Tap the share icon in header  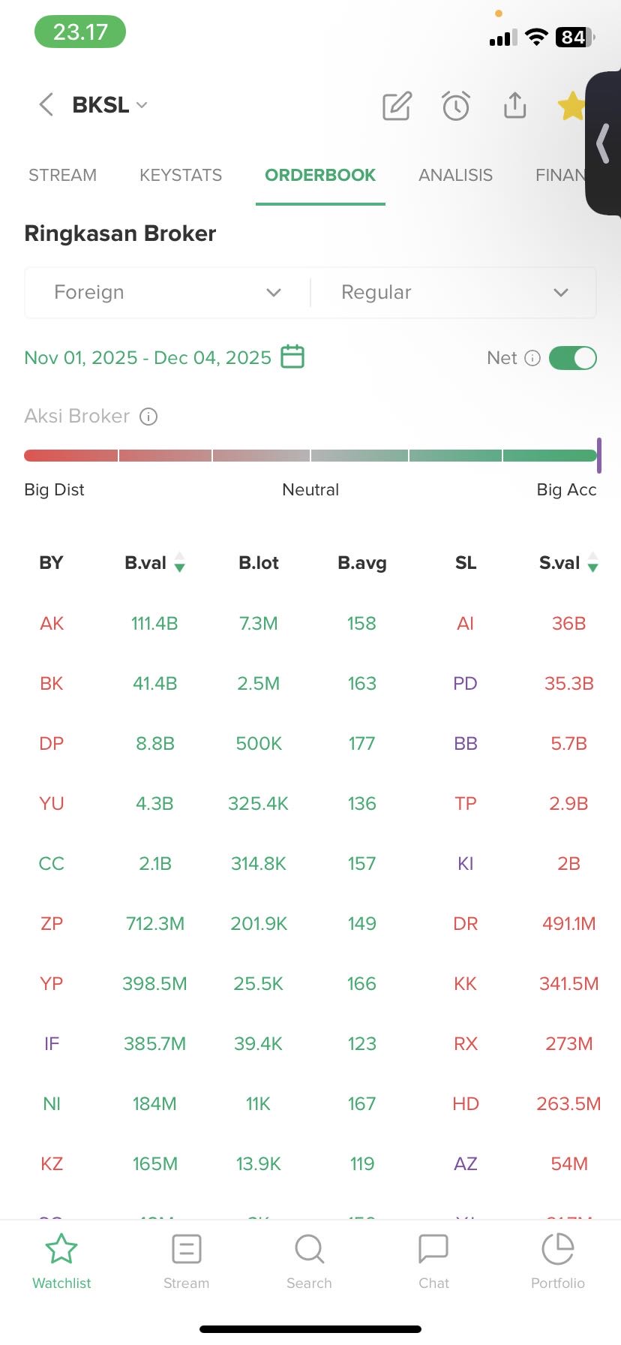(514, 106)
